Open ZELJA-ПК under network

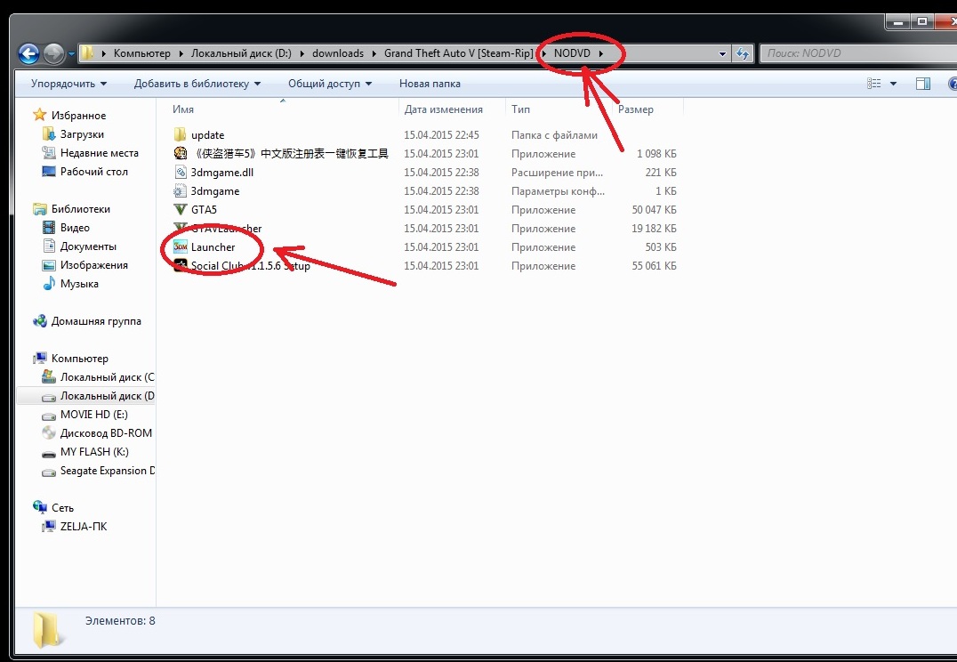point(83,527)
